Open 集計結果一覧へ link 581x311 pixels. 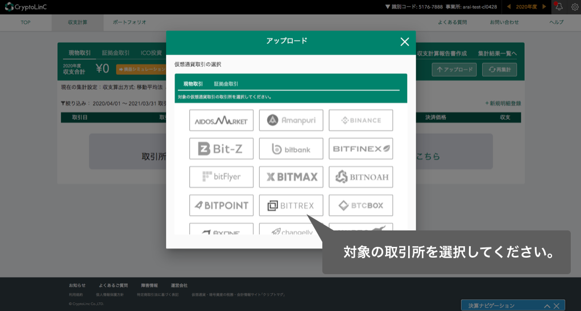coord(497,53)
